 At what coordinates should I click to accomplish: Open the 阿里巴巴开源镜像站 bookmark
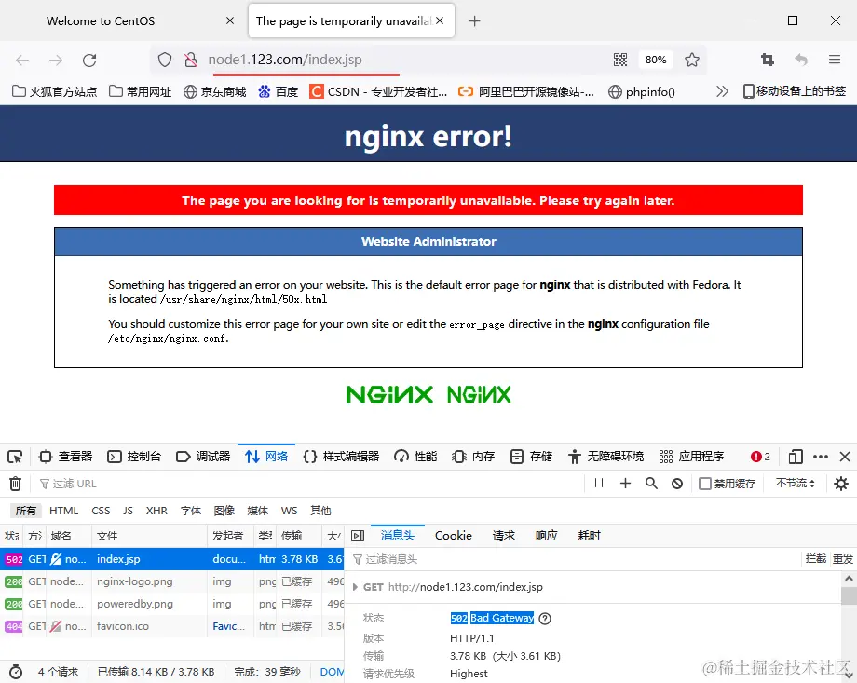tap(526, 91)
